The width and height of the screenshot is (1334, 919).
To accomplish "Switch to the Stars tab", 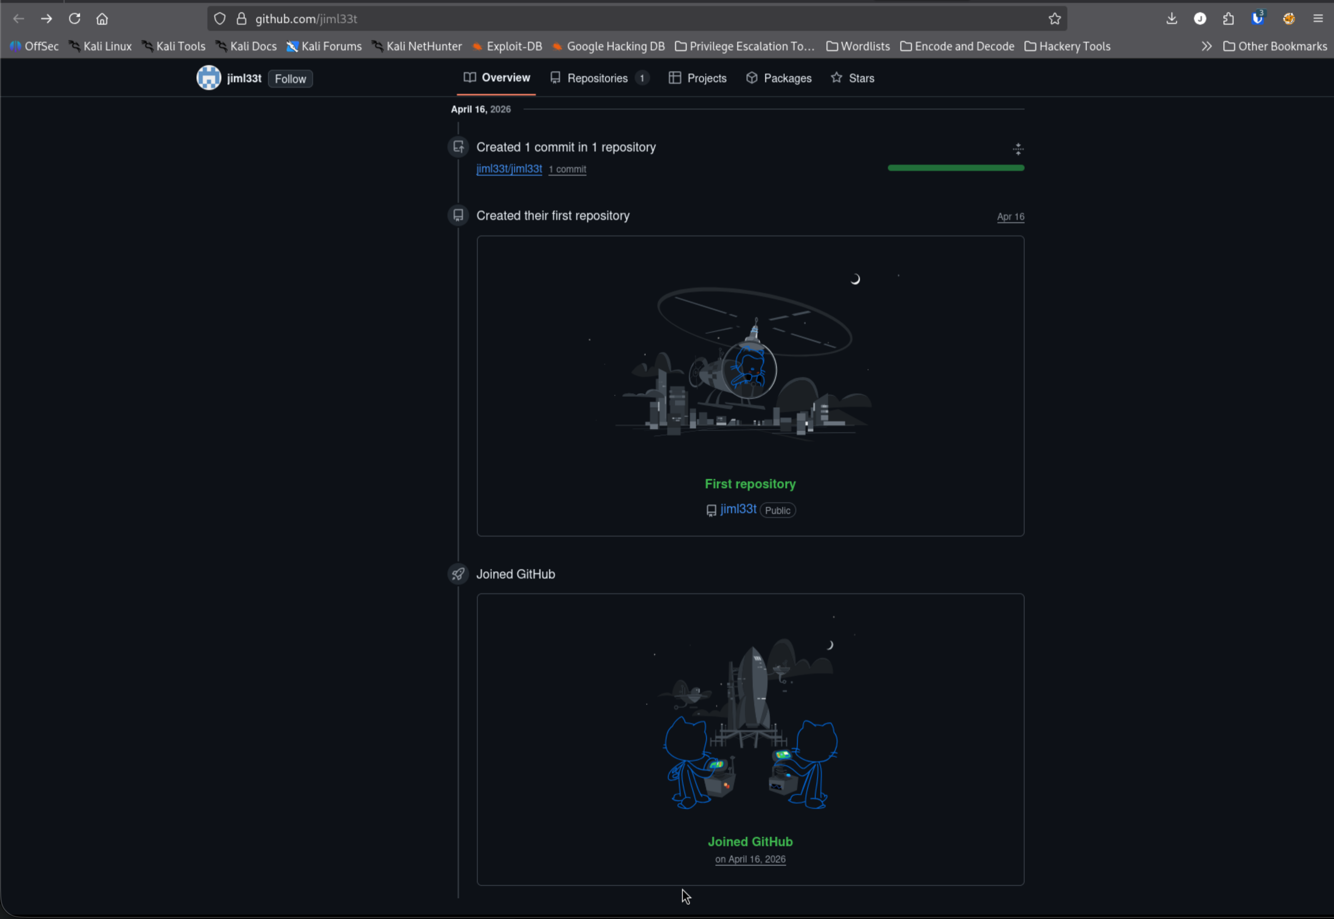I will (x=852, y=78).
